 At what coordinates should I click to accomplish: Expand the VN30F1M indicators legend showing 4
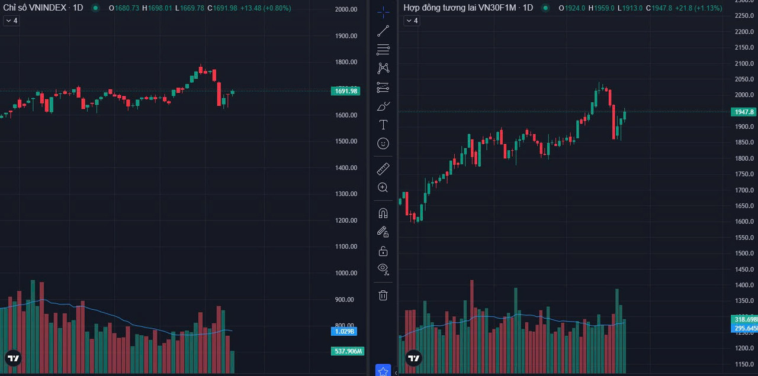pos(412,21)
